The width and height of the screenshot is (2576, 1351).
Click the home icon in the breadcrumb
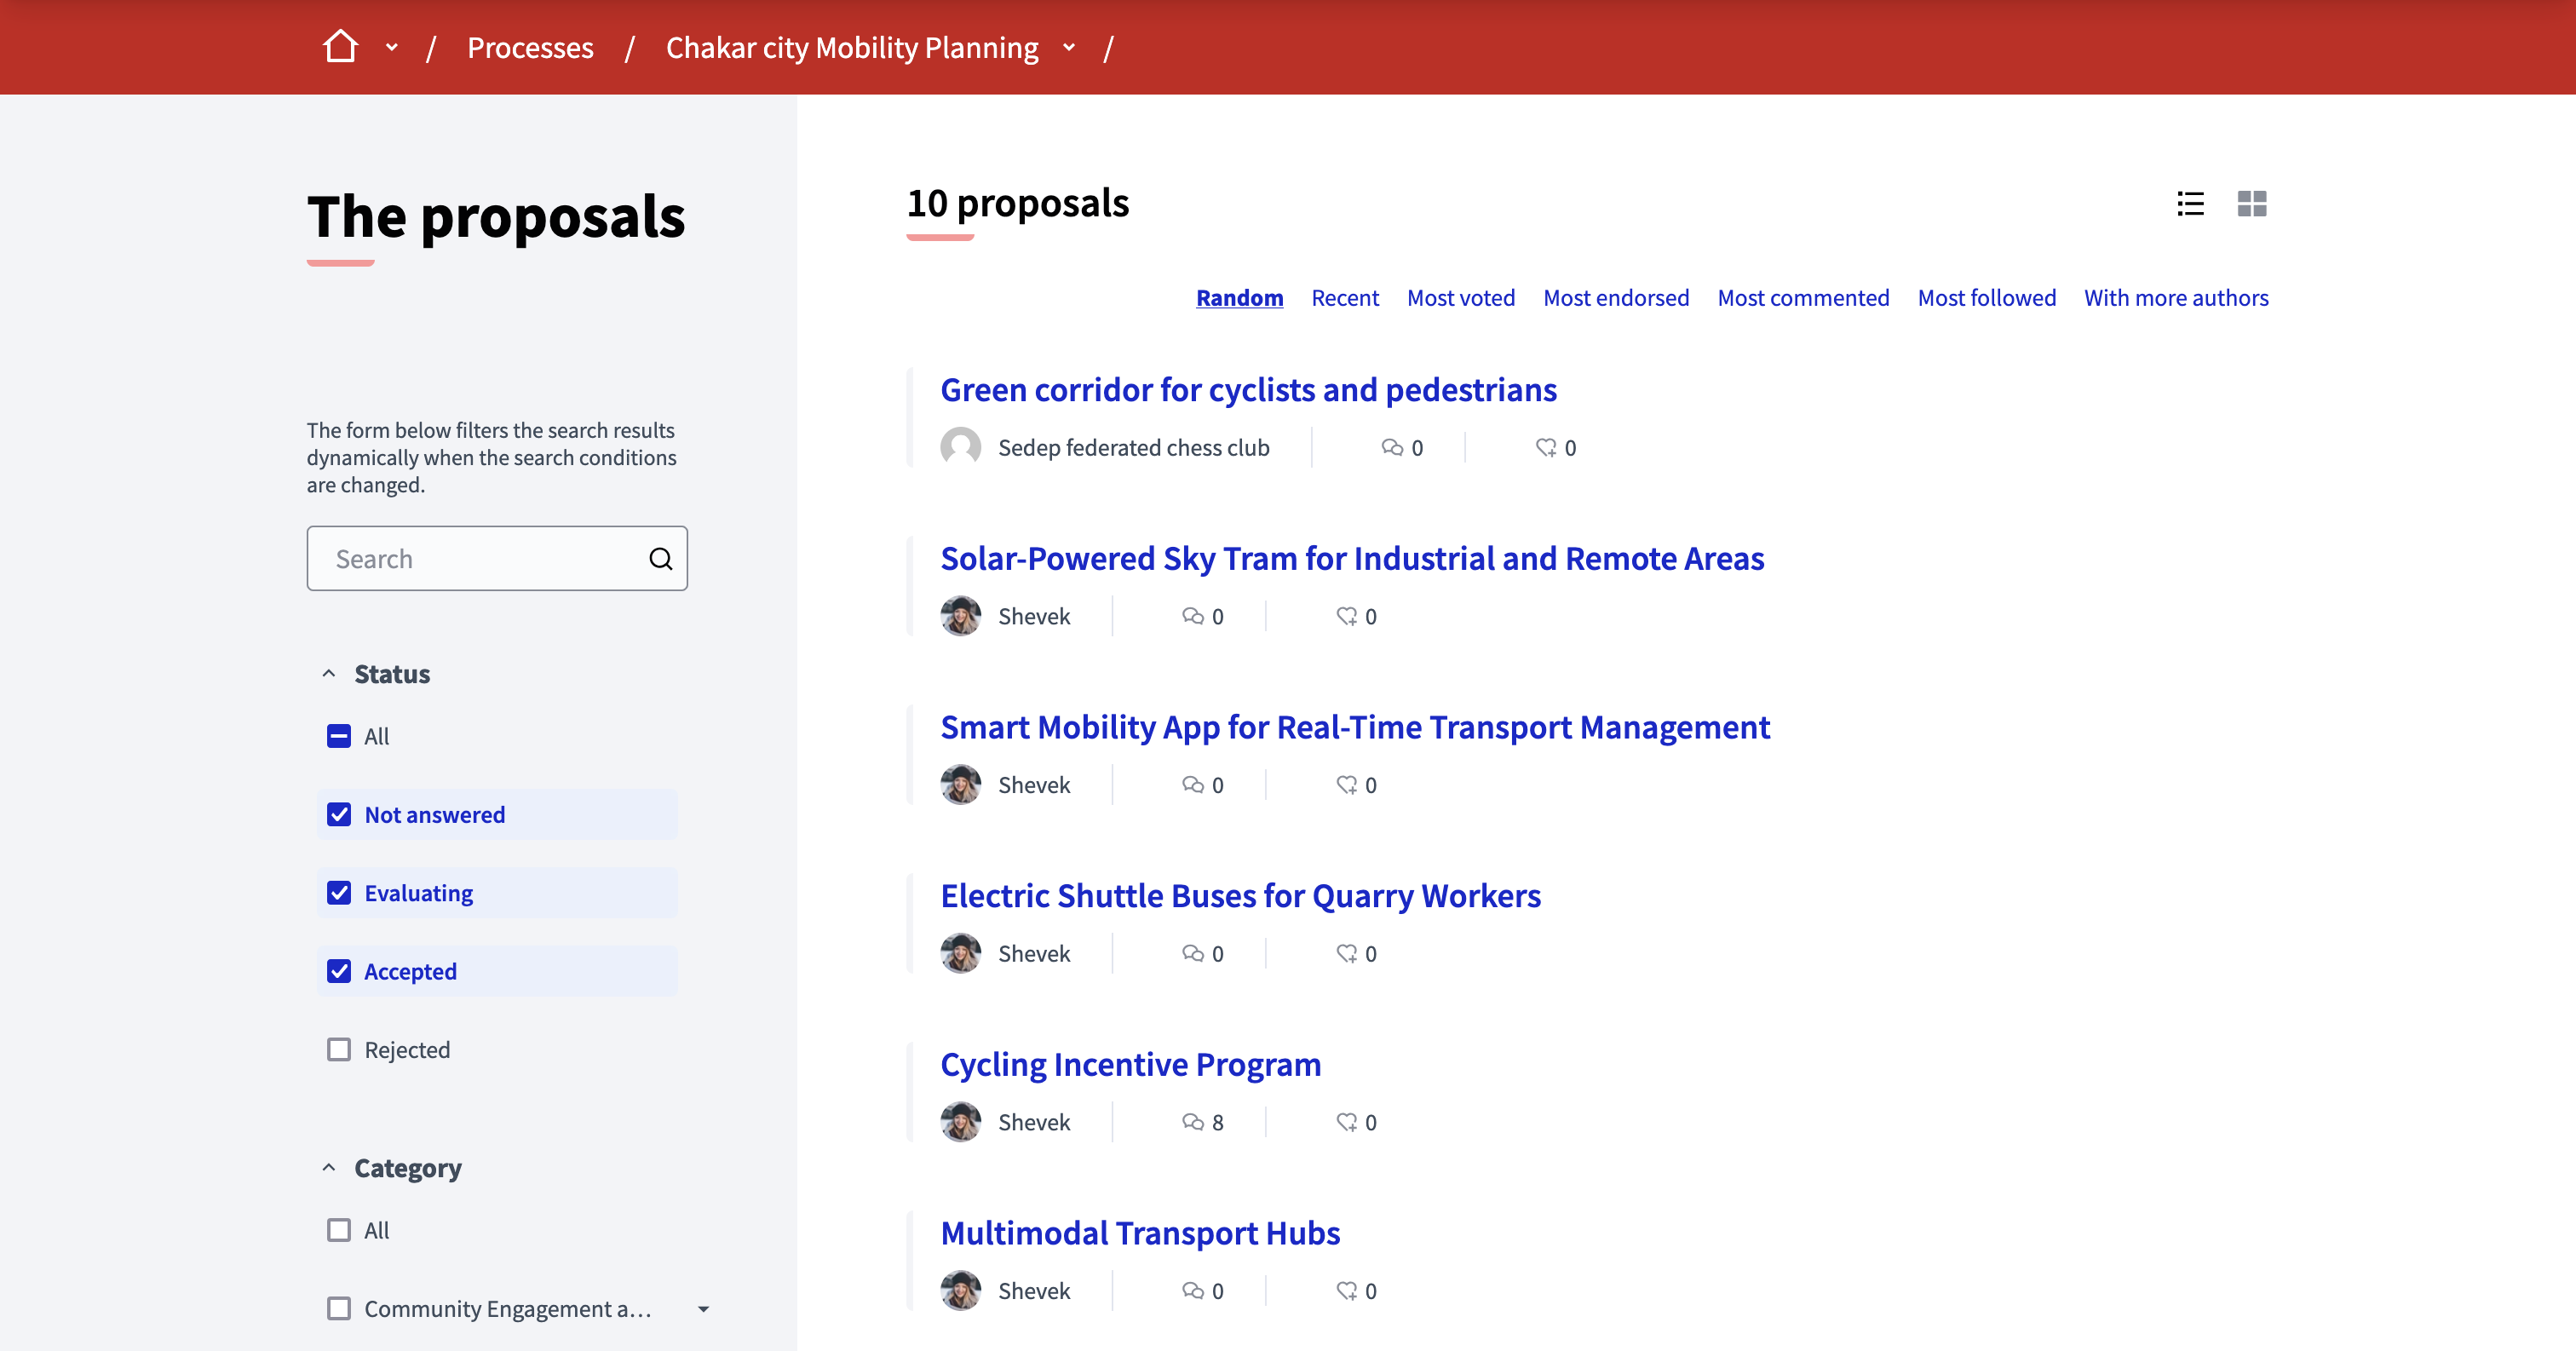(339, 46)
